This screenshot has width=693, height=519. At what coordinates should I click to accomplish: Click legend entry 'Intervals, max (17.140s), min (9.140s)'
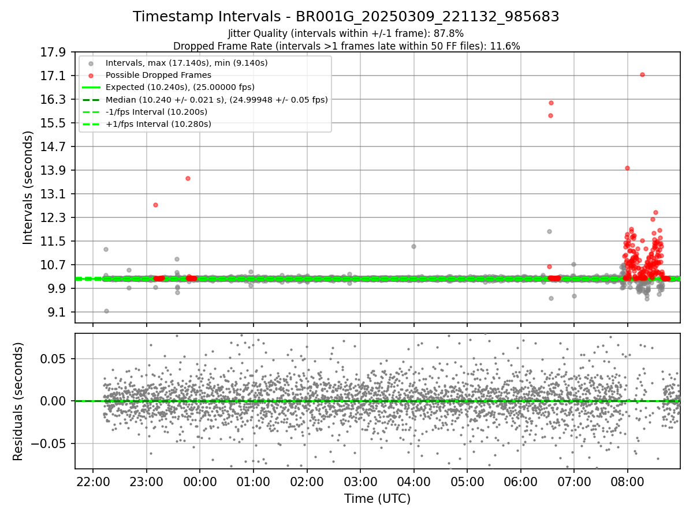coord(187,62)
